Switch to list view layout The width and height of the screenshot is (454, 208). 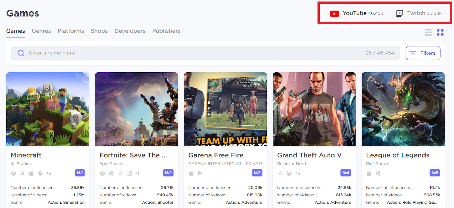[428, 32]
